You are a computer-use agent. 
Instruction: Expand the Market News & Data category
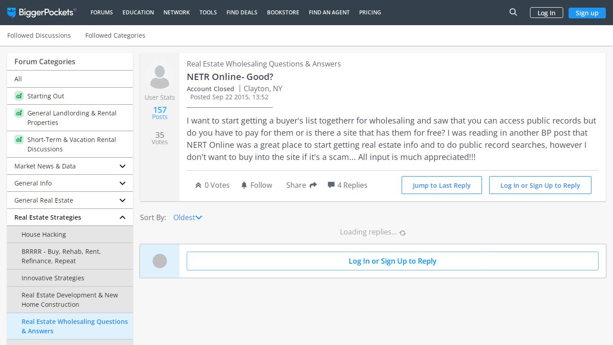tap(70, 166)
